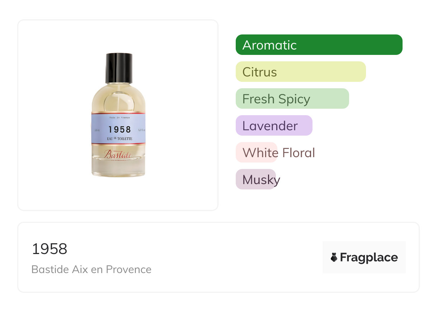Select the yellow Citrus accord bar
The image size is (437, 310).
click(x=300, y=72)
